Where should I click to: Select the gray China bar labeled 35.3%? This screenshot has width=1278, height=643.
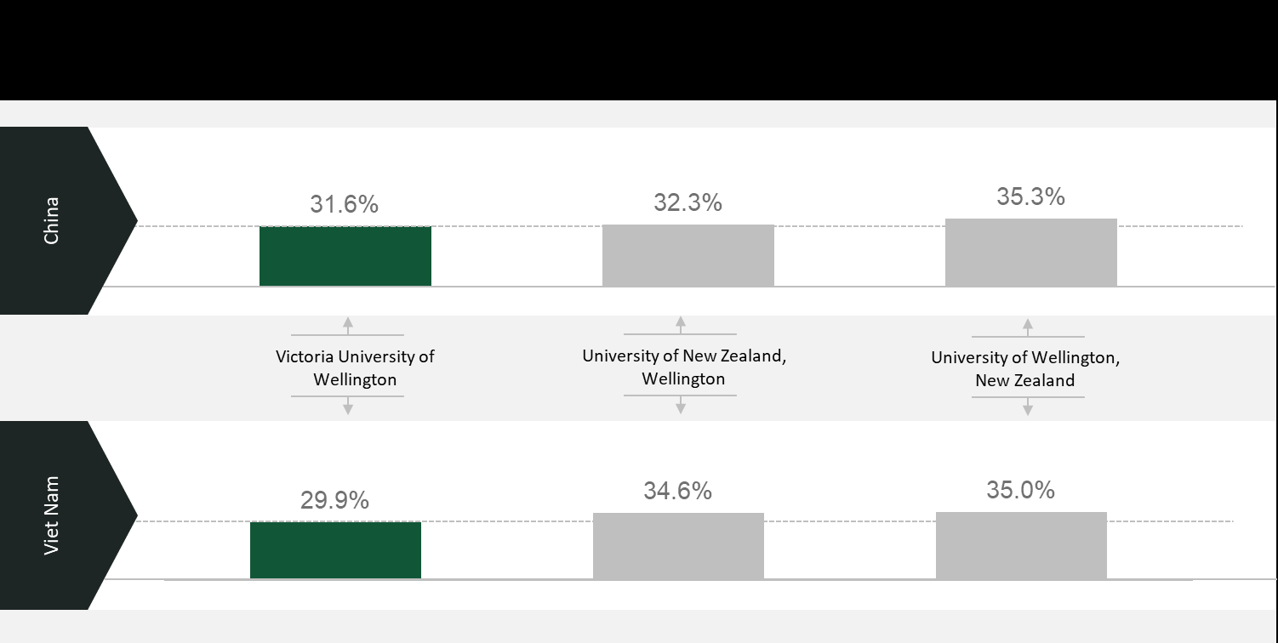(1030, 253)
